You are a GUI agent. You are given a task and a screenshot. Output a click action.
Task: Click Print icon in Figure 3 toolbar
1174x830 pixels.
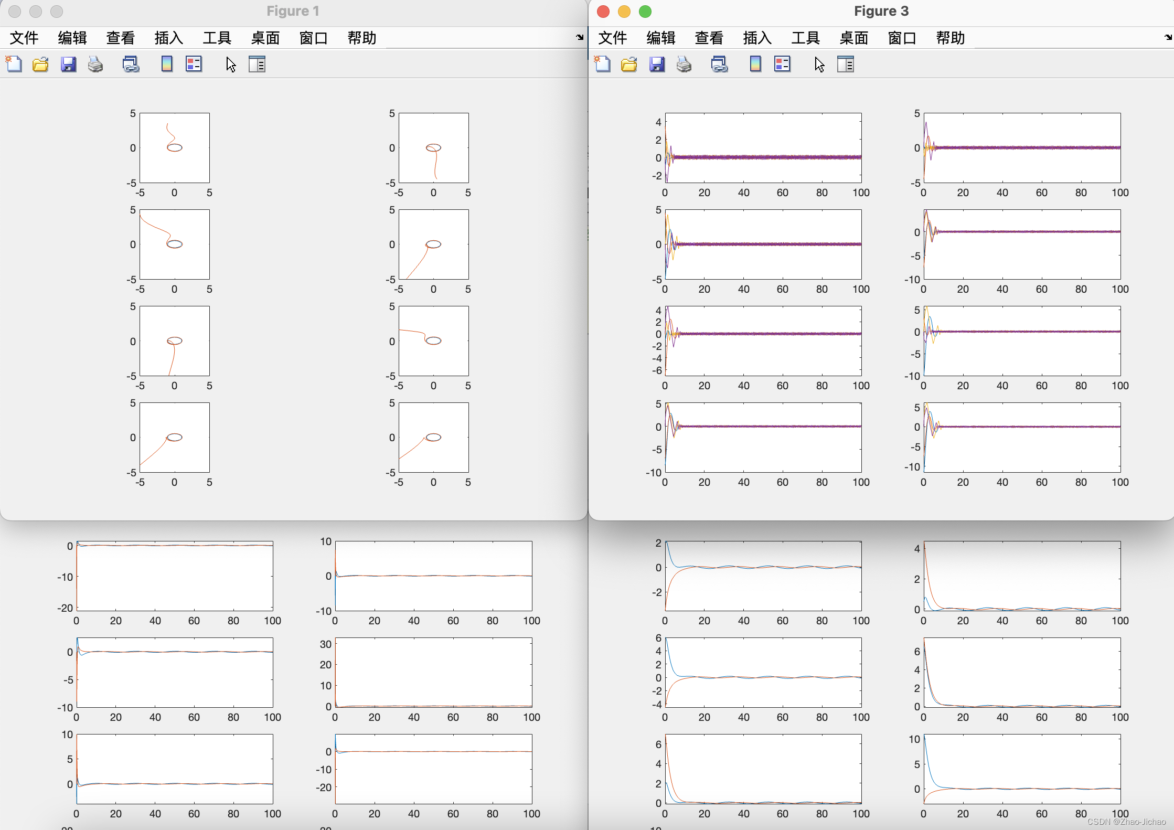point(684,64)
